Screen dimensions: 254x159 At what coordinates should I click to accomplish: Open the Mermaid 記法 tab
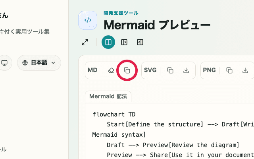108,96
